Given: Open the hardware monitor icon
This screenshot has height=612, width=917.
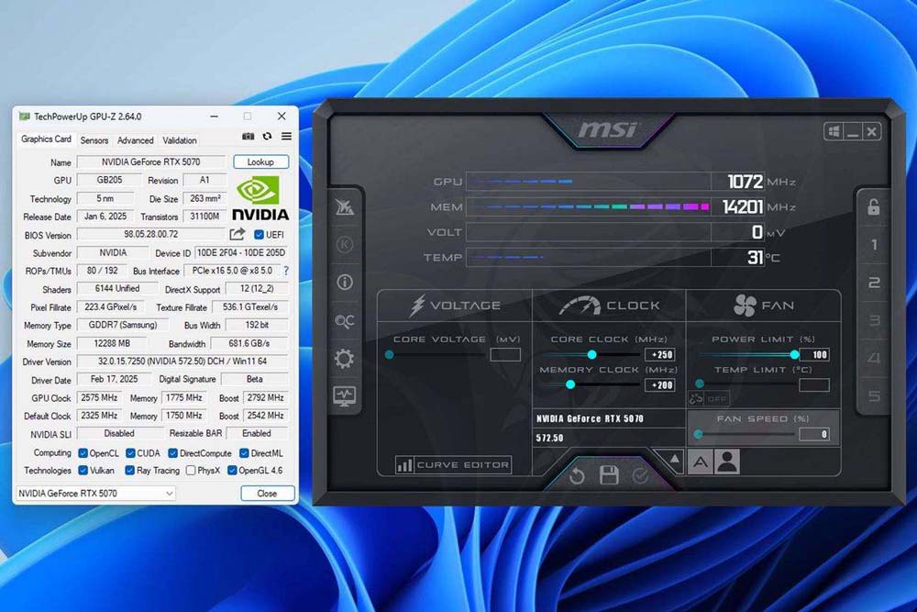Looking at the screenshot, I should point(345,395).
